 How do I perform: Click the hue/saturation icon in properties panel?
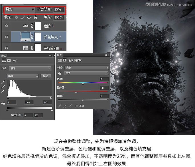60,60
